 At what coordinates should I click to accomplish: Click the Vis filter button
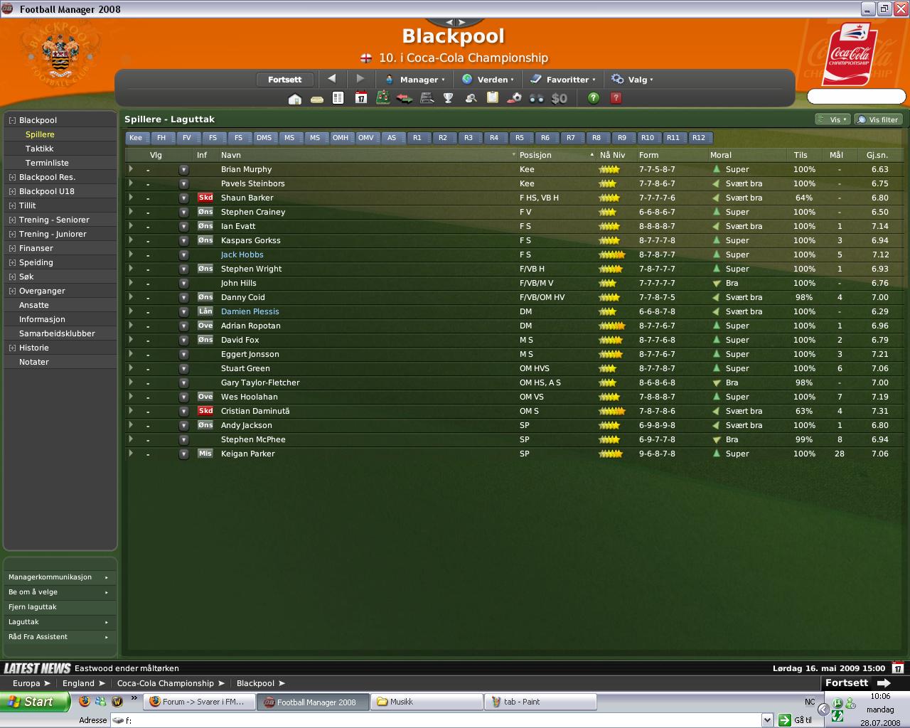[879, 119]
